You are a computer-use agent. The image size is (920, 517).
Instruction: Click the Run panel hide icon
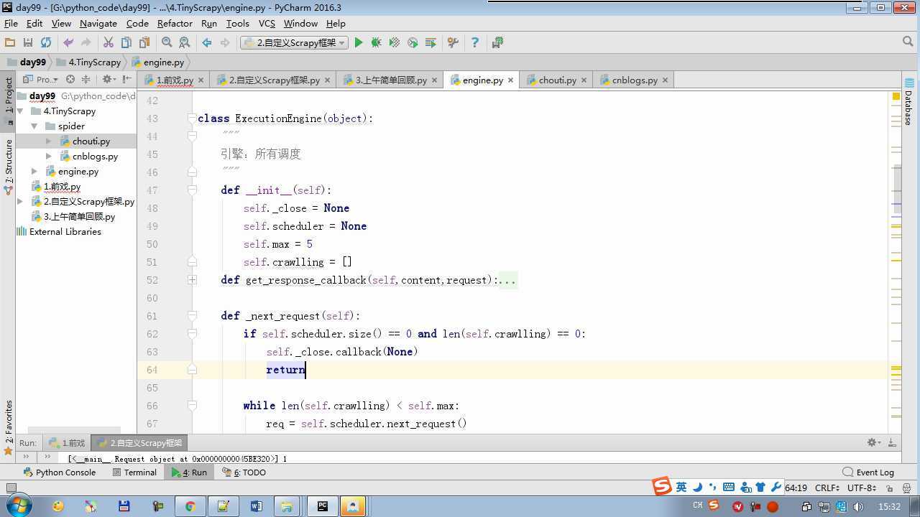point(892,443)
